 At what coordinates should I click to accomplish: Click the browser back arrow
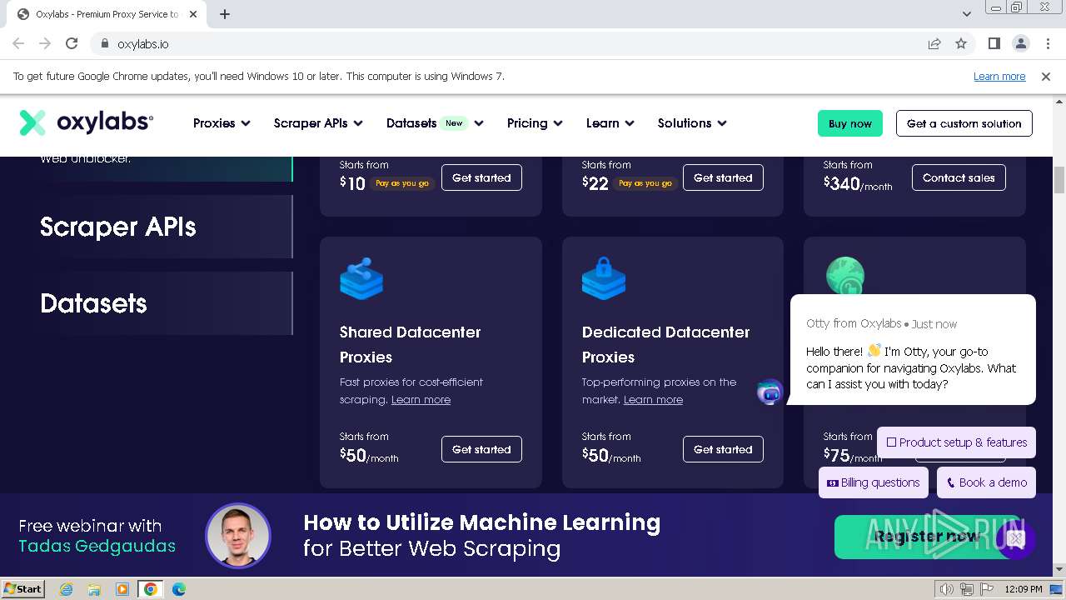pos(18,43)
